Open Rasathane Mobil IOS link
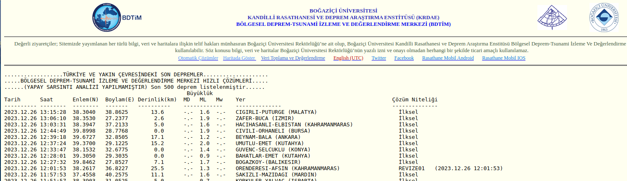Viewport: 627px width, 181px height. click(x=503, y=58)
